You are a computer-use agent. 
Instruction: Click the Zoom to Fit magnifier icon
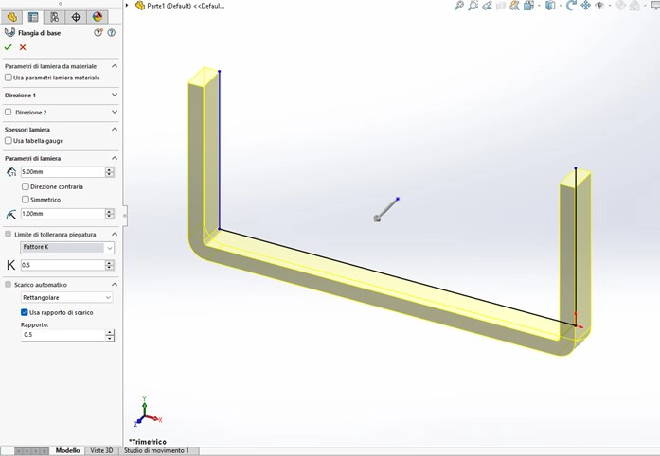(x=459, y=6)
